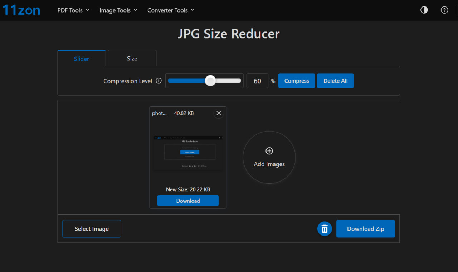Viewport: 458px width, 272px height.
Task: Click the Compress button
Action: coord(297,81)
